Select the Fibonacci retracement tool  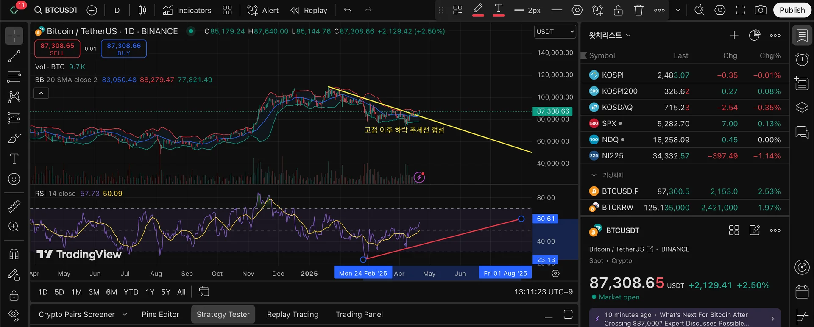click(x=14, y=77)
